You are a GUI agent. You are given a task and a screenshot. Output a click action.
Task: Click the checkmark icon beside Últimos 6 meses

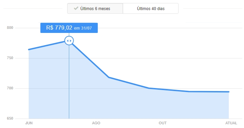[x=76, y=8]
